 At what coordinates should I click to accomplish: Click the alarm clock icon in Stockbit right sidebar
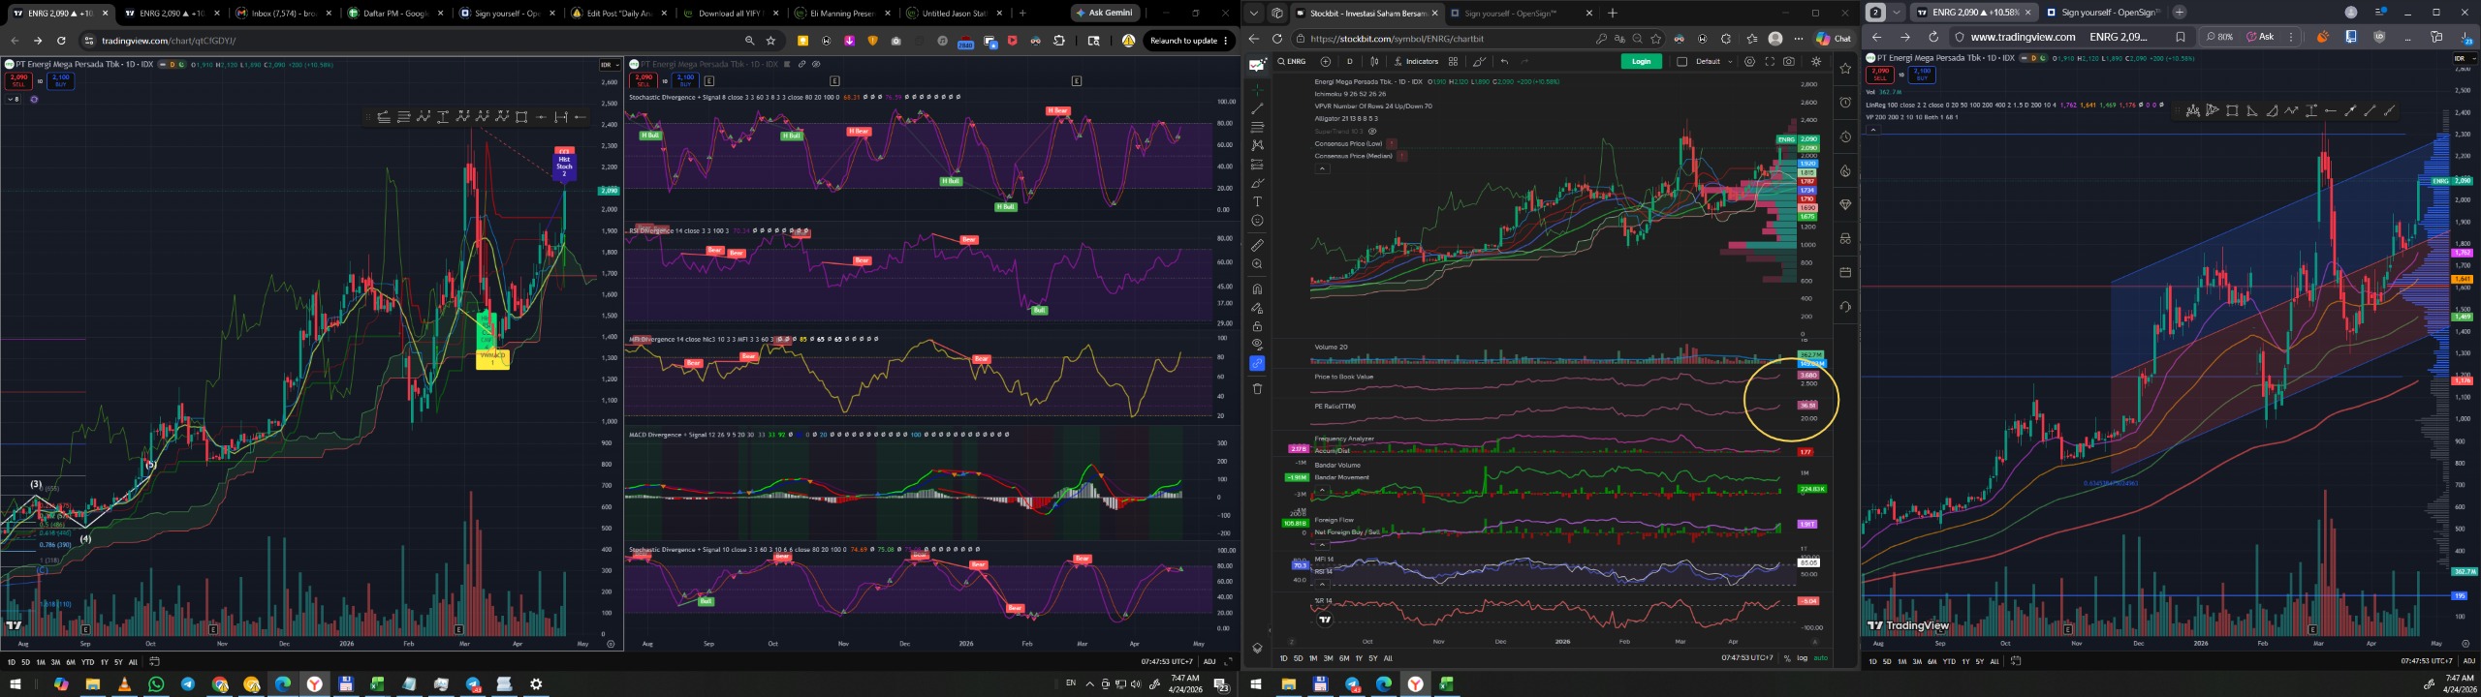click(x=1845, y=103)
